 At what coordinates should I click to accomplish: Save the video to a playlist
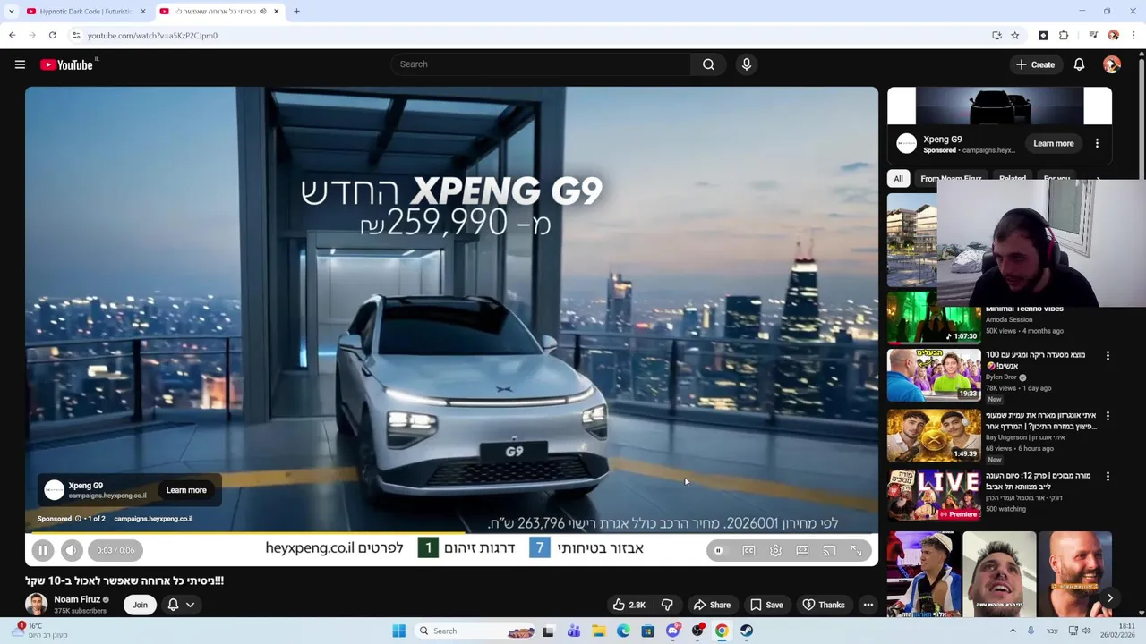coord(766,605)
